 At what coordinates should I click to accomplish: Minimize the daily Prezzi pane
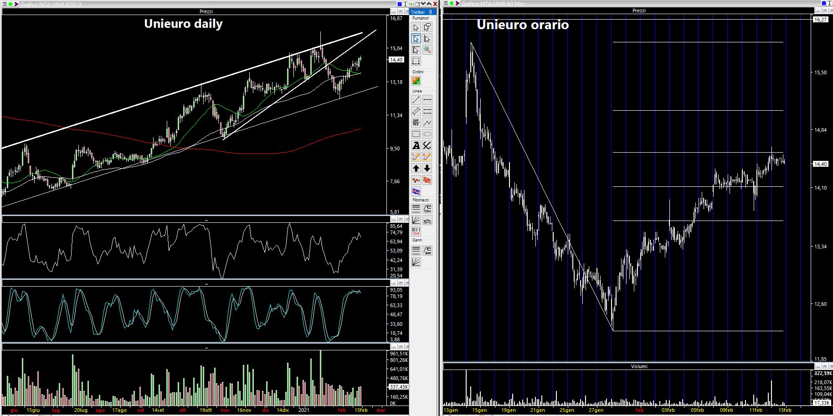[394, 11]
